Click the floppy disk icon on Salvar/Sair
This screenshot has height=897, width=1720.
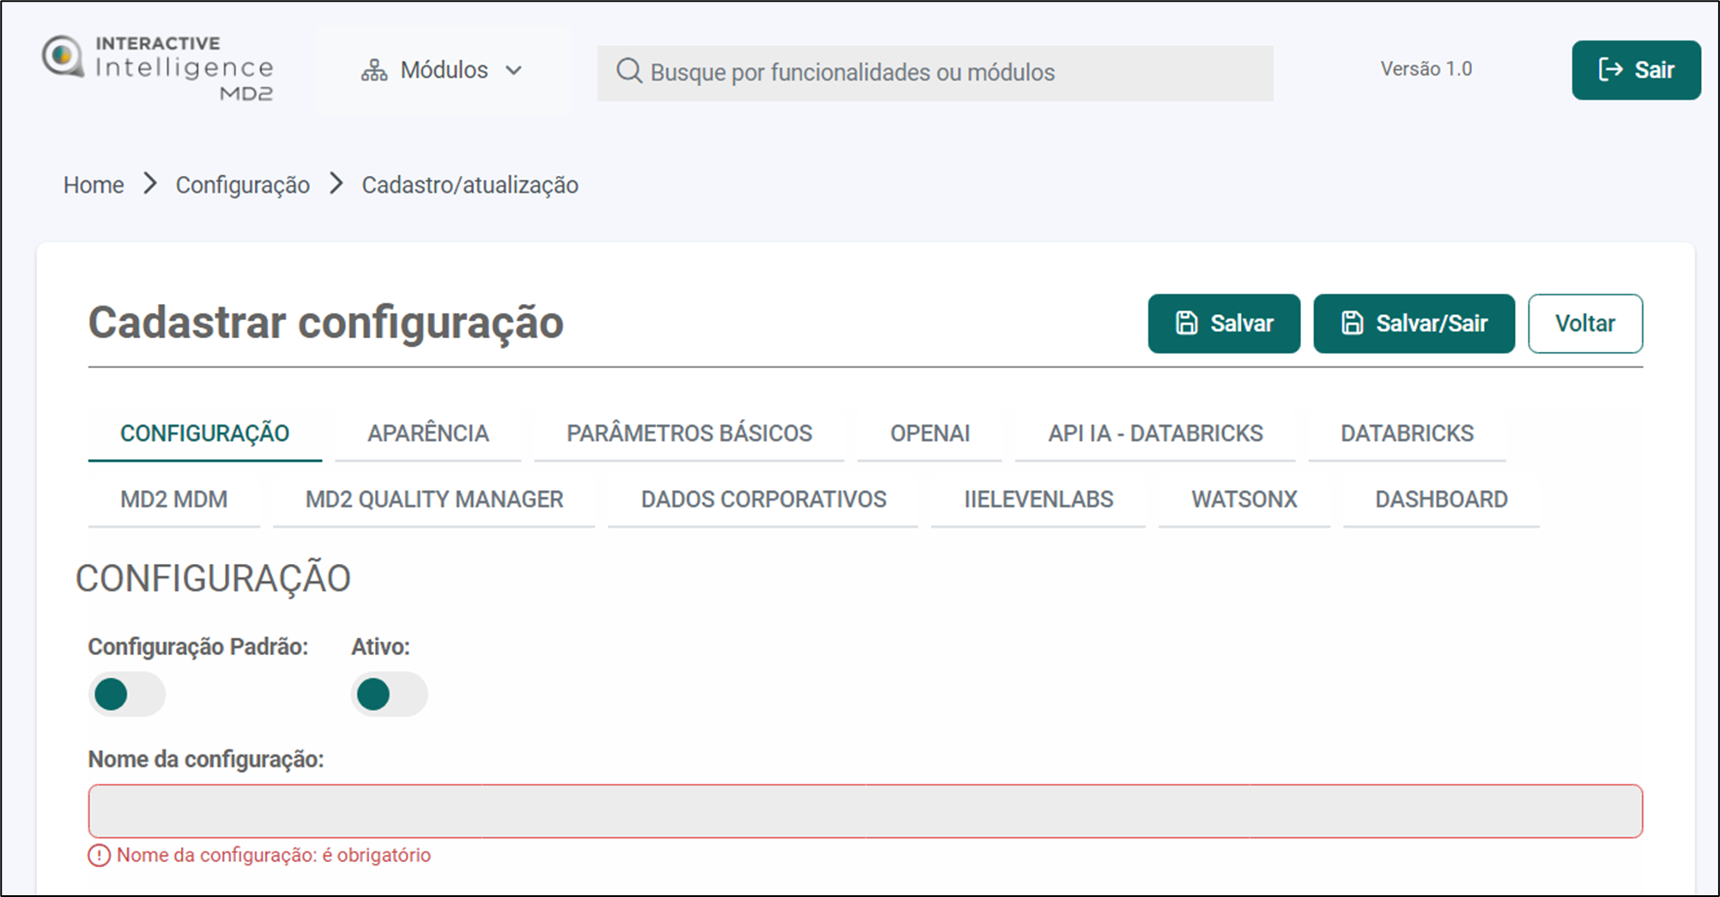click(1352, 324)
